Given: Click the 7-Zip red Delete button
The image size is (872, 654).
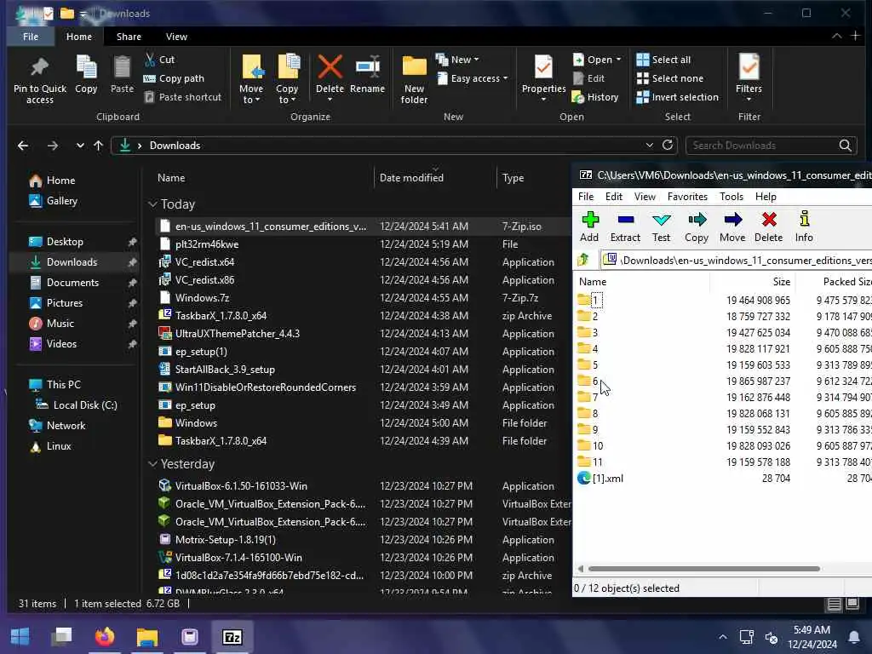Looking at the screenshot, I should pos(769,227).
